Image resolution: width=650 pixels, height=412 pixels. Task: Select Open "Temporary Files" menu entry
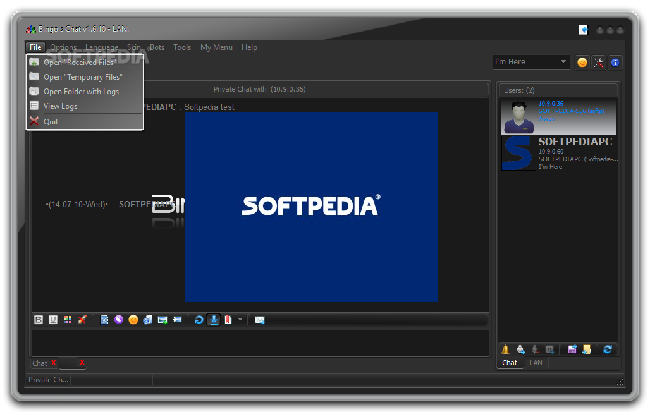coord(85,76)
